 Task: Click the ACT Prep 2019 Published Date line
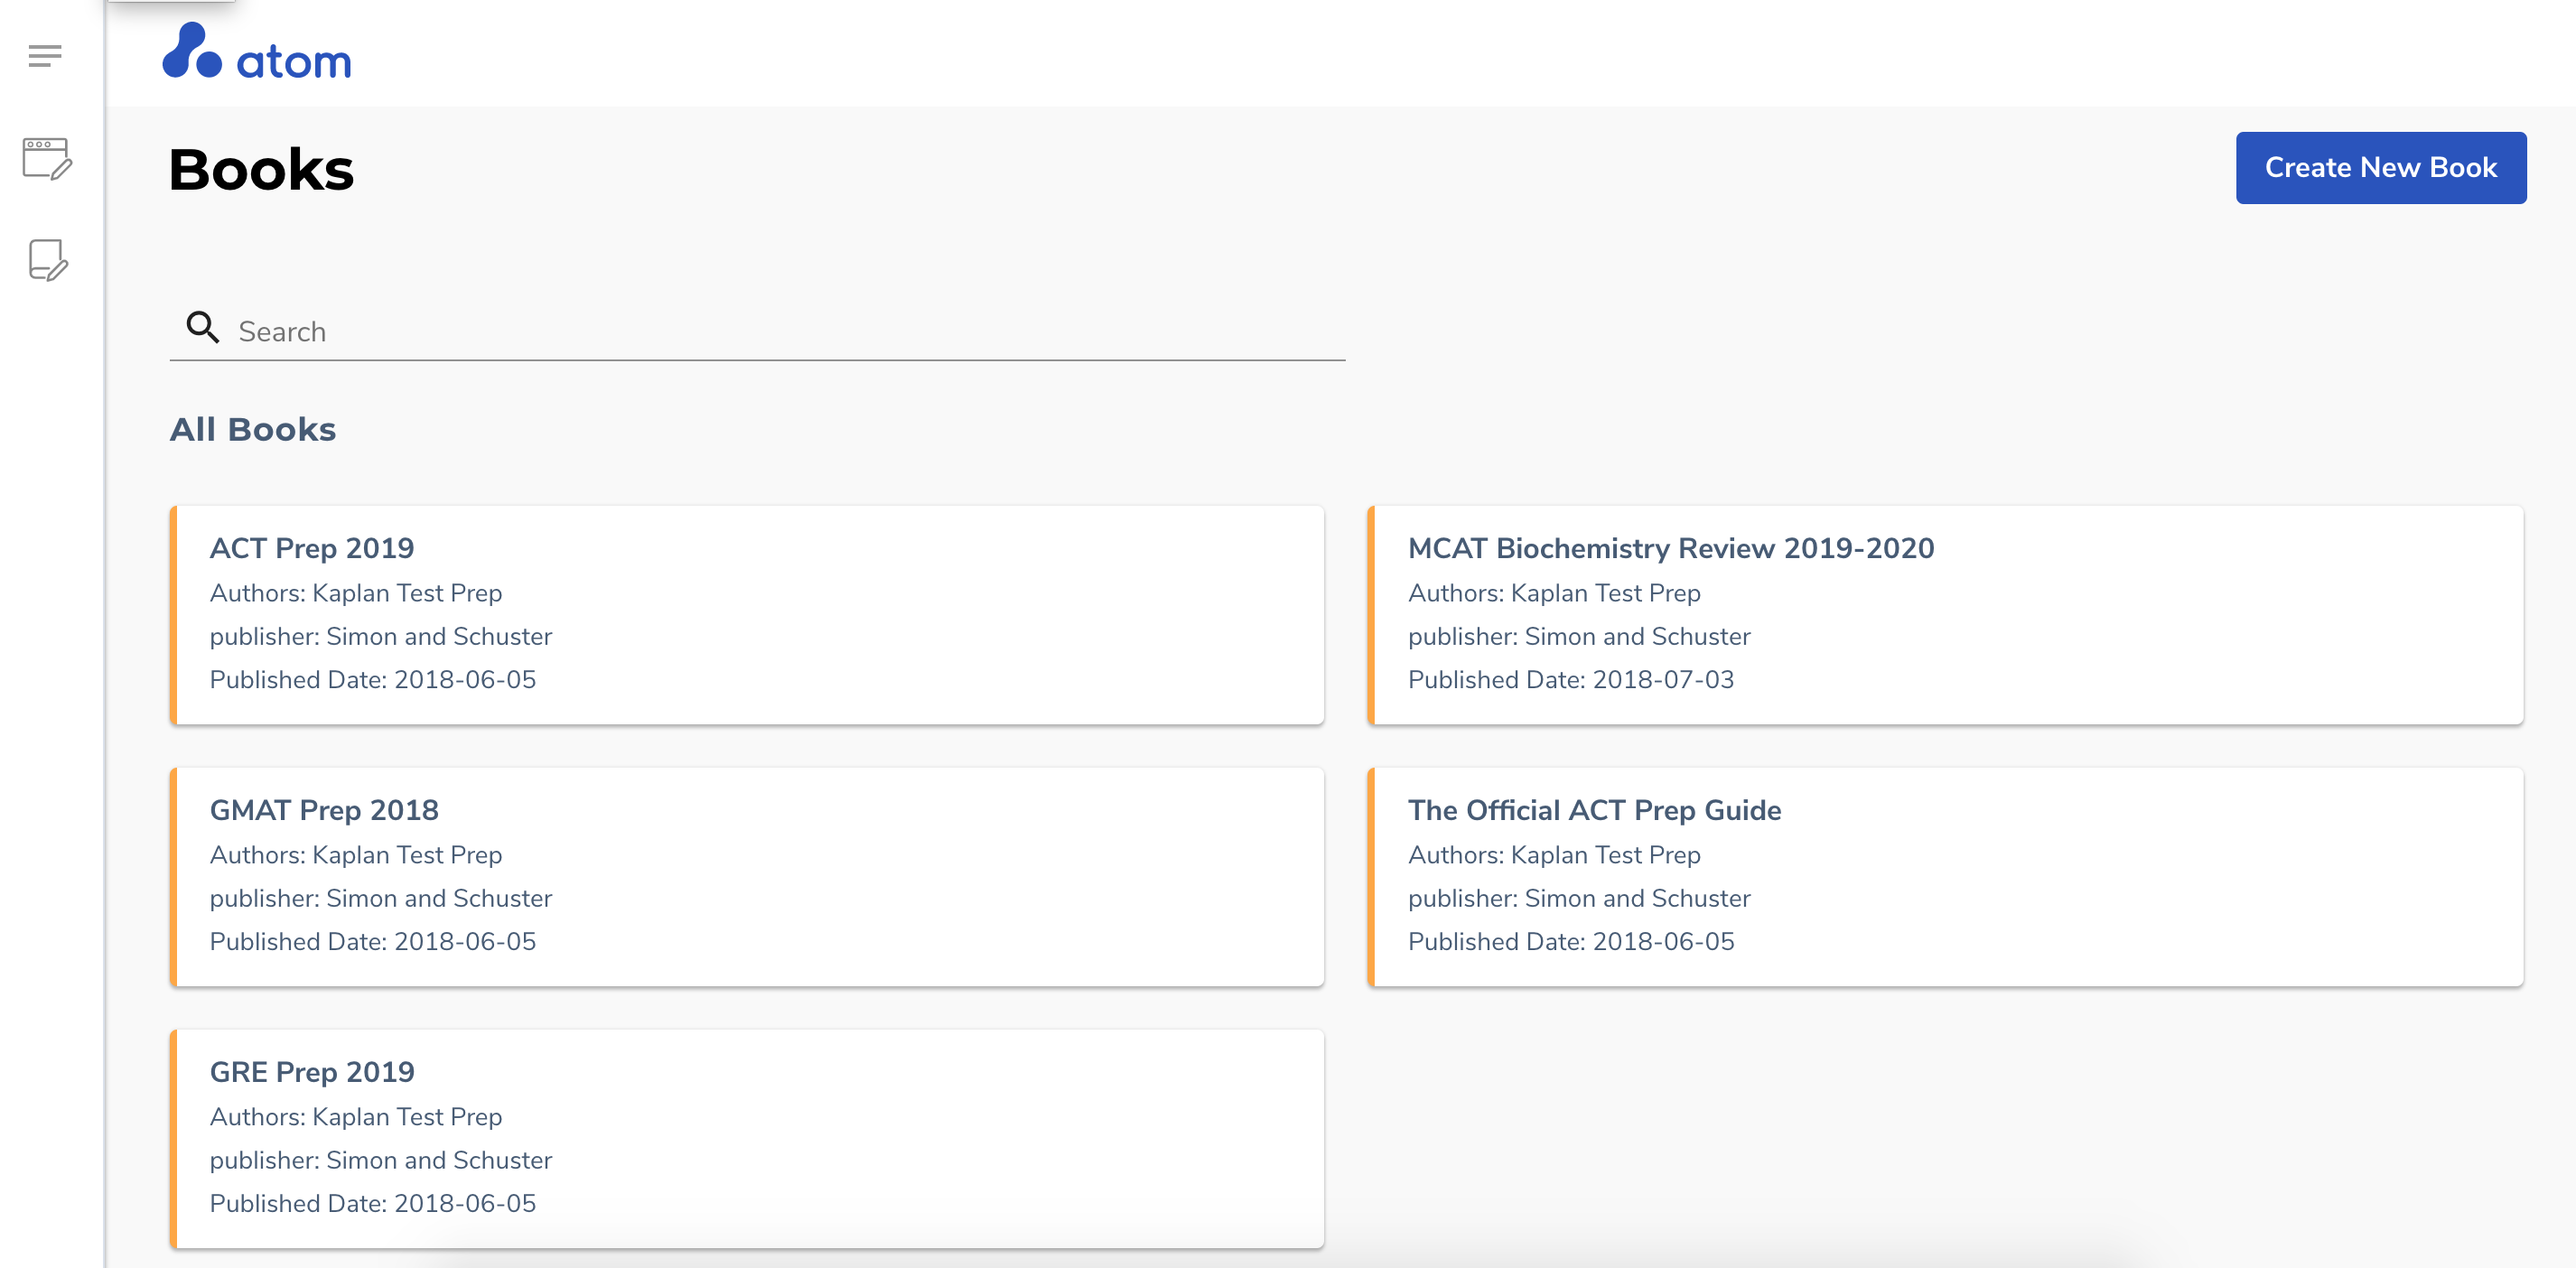[x=373, y=680]
